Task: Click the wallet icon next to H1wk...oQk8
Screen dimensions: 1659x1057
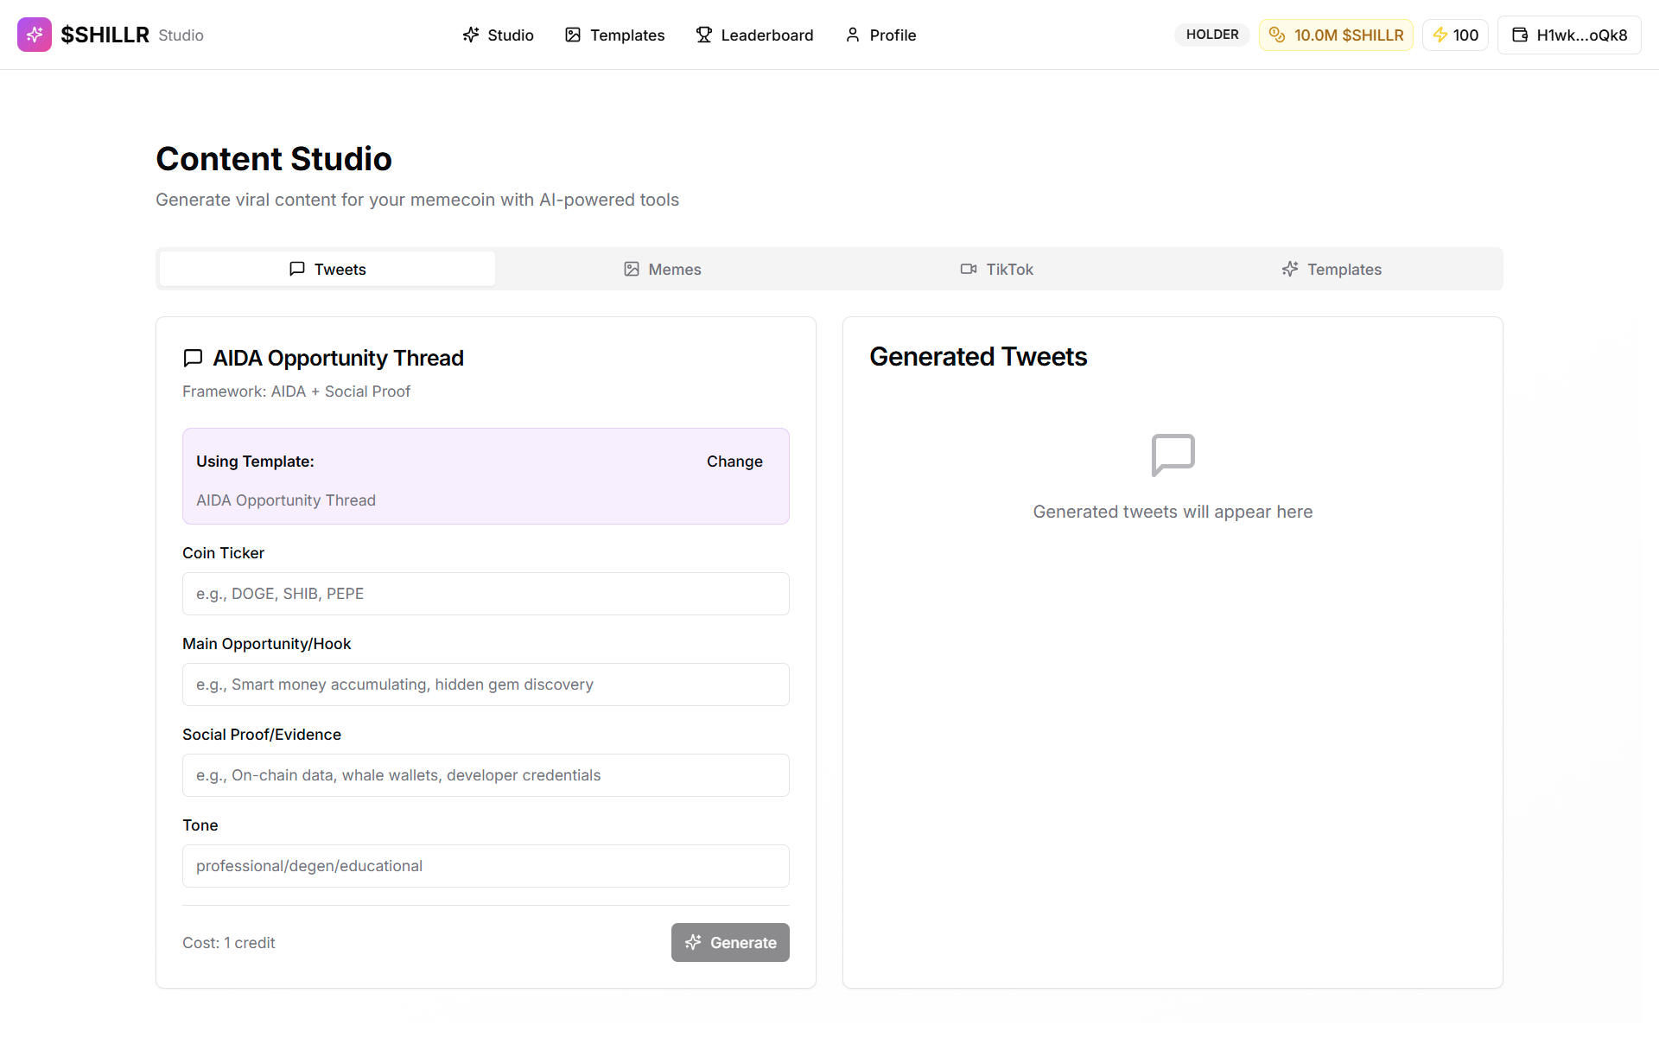Action: click(x=1520, y=35)
